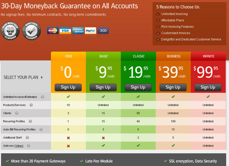This screenshot has width=229, height=166.
Task: Open help icon beside Unlimited Invoices/Estimates
Action: (42, 97)
